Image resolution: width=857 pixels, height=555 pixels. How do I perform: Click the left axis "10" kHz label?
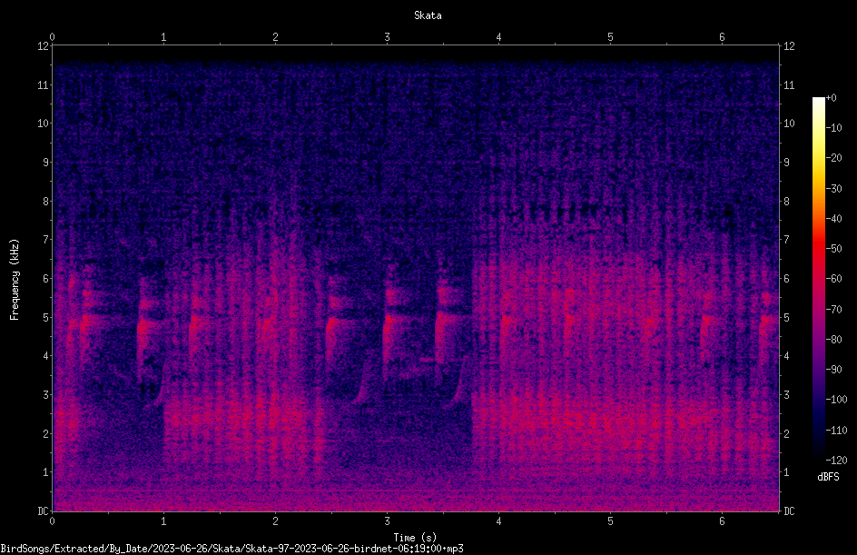[x=44, y=123]
